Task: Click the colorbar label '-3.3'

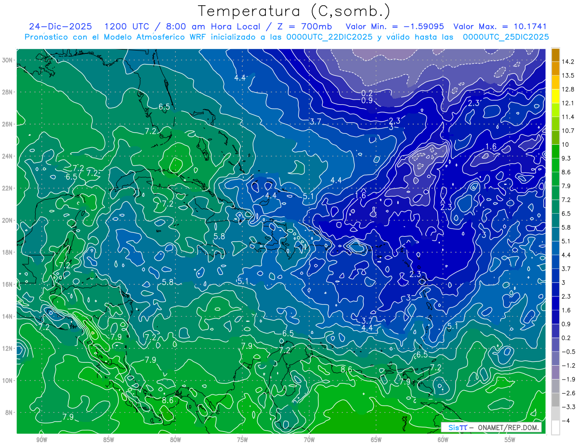Action: pos(568,407)
